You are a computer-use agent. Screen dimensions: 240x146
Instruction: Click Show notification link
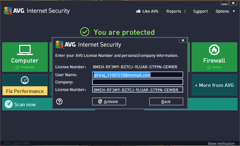pos(221,143)
